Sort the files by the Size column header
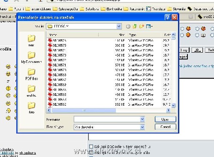The width and height of the screenshot is (214, 157). 112,35
